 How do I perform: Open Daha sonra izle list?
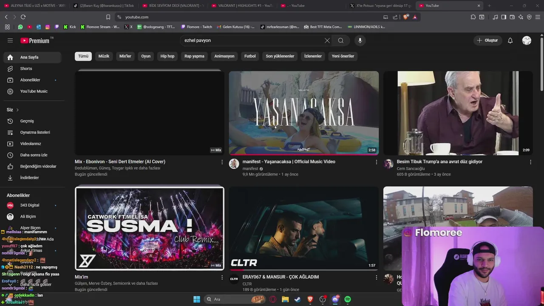tap(32, 155)
